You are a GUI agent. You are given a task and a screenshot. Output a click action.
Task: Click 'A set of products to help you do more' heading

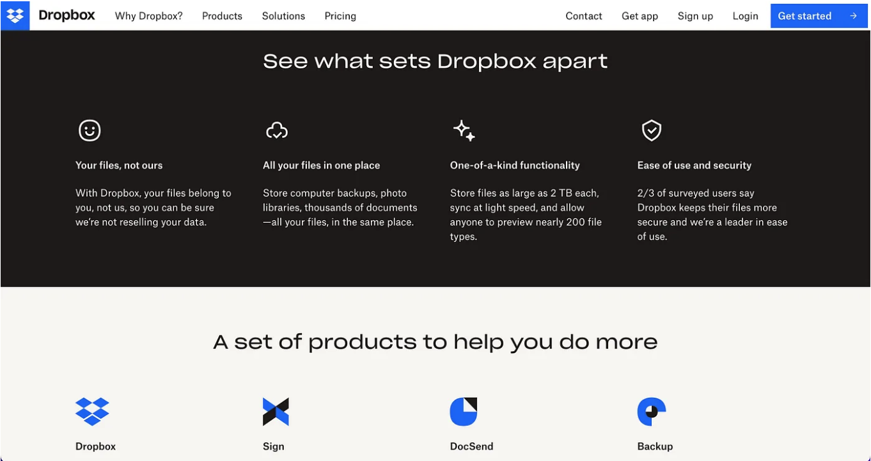(x=435, y=342)
